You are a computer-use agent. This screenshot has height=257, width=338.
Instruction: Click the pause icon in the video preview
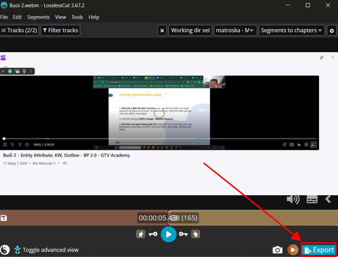tap(5, 144)
